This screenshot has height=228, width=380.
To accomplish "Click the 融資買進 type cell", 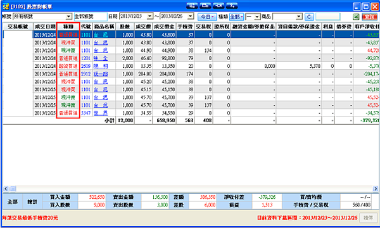I will [x=68, y=66].
